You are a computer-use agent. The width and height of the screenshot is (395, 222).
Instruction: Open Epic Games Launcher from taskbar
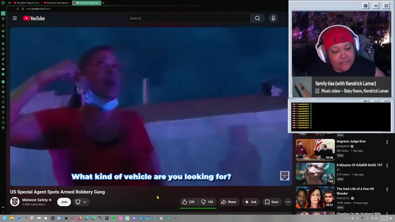[107, 218]
